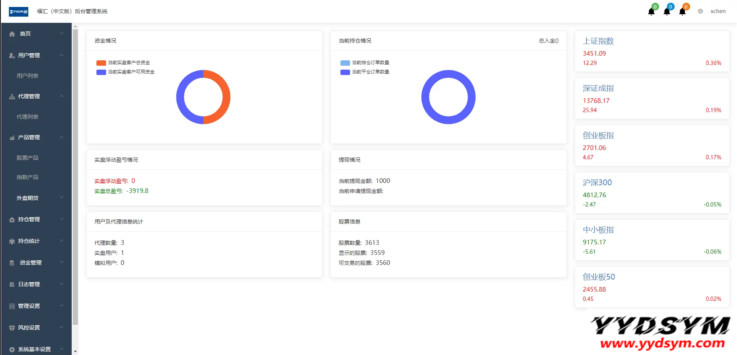The width and height of the screenshot is (737, 355).
Task: Click the blue-badge notification bell
Action: tap(667, 11)
